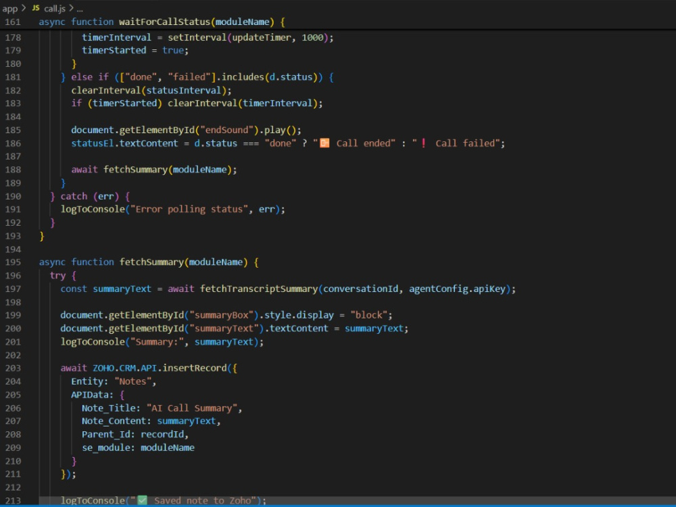
Task: Click recordId on line 208
Action: [162, 435]
